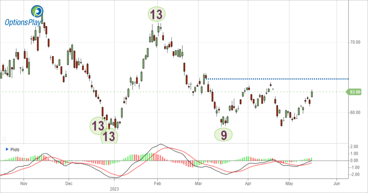368x193 pixels.
Task: Select the blue dotted resistance line
Action: 277,79
